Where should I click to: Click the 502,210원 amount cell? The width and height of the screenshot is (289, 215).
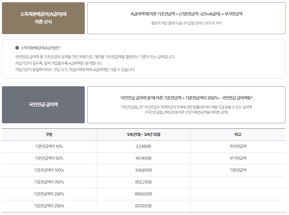[x=143, y=182]
